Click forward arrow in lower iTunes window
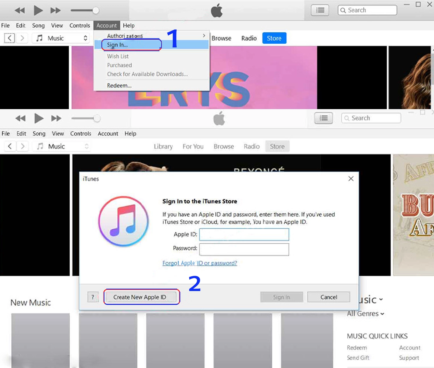Image resolution: width=434 pixels, height=368 pixels. tap(23, 146)
